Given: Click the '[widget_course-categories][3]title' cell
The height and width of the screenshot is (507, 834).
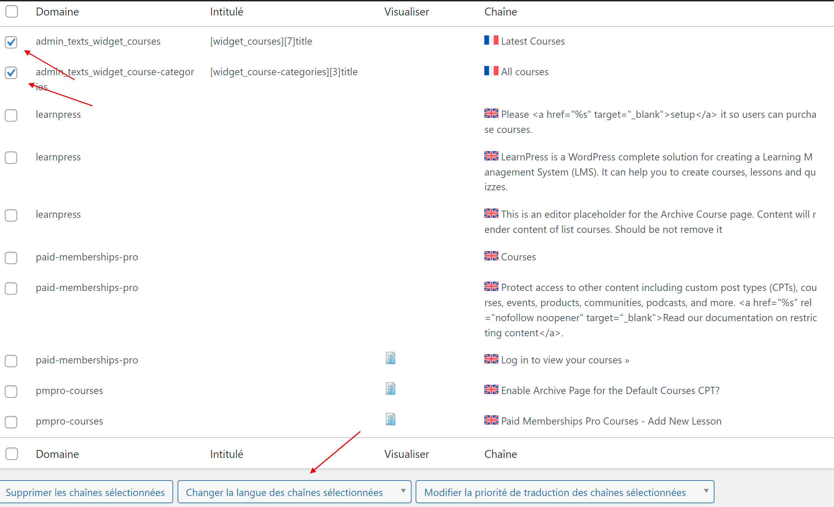Looking at the screenshot, I should tap(284, 72).
